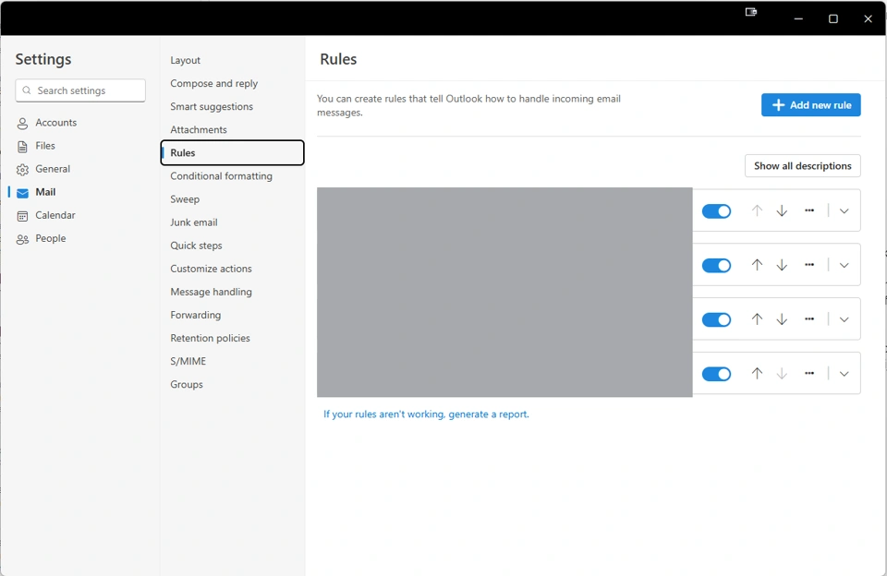
Task: Go to Junk email settings
Action: click(193, 222)
